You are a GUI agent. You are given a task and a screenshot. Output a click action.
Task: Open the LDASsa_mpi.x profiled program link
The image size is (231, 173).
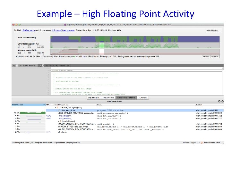coord(29,30)
